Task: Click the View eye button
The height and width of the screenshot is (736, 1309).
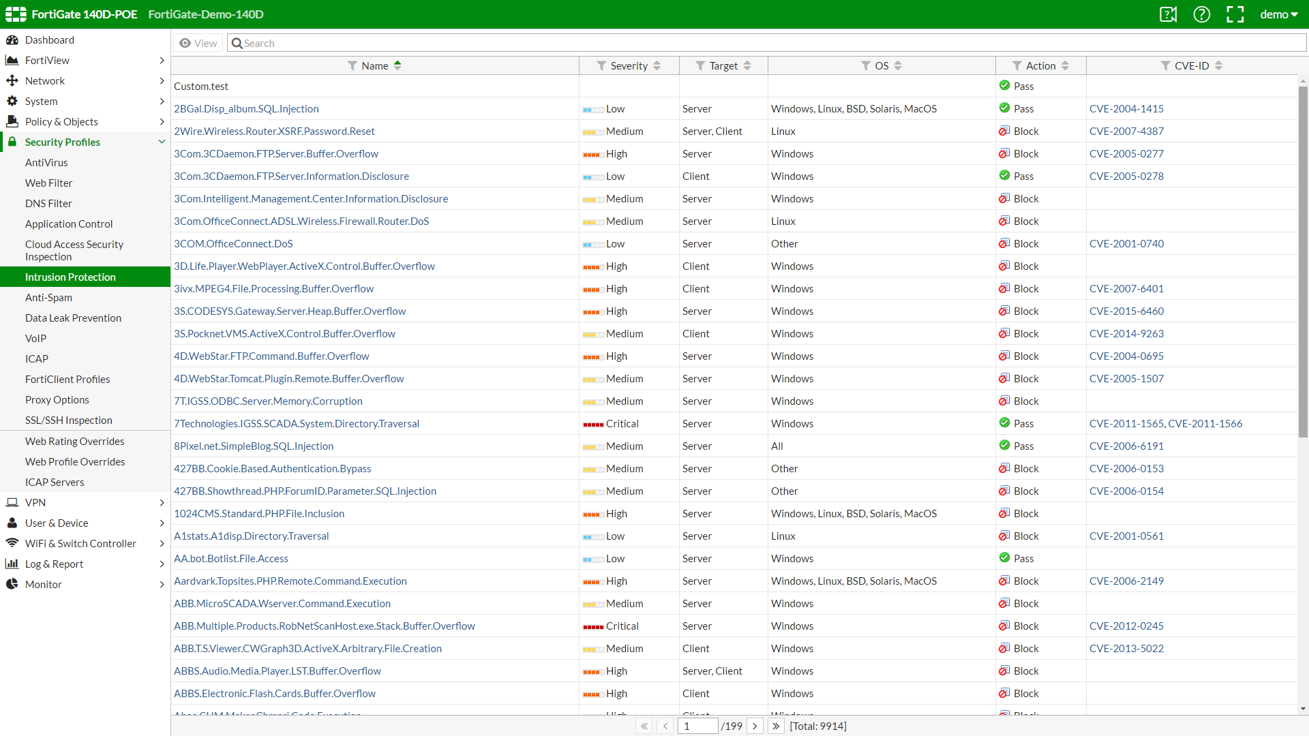Action: point(198,43)
